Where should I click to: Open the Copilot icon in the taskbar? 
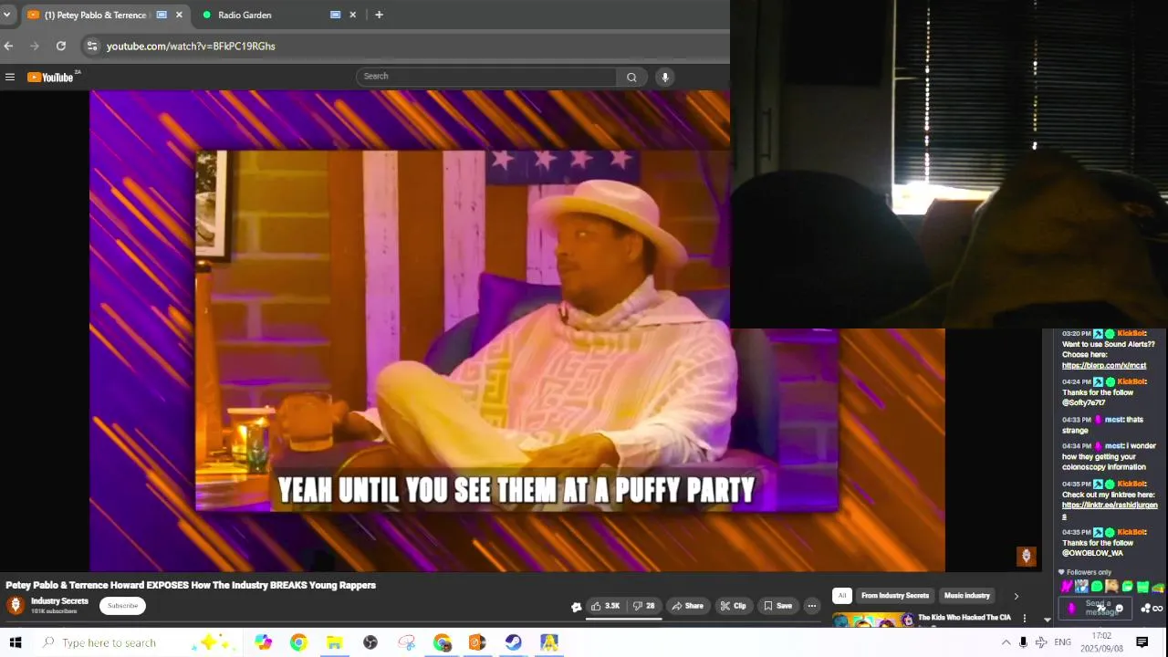263,642
